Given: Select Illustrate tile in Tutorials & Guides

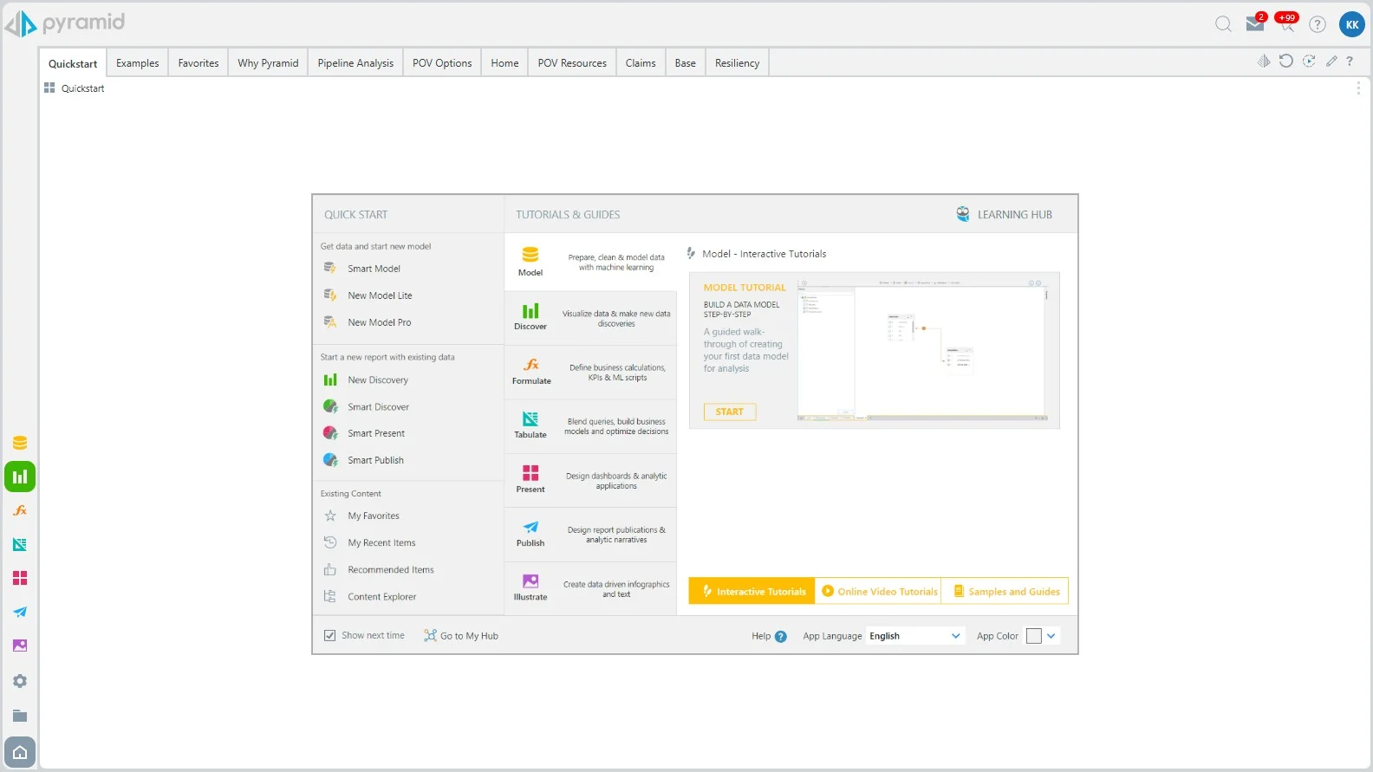Looking at the screenshot, I should click(x=590, y=588).
